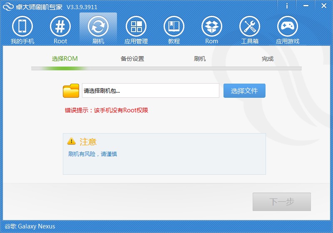Click the 刷机有风险，请谨慎 notice text

[x=92, y=154]
